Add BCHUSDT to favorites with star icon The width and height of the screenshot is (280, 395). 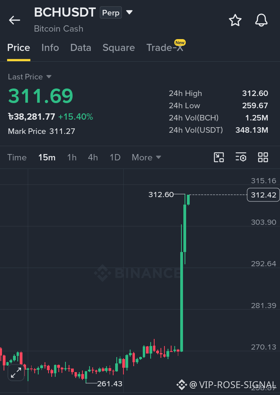pyautogui.click(x=235, y=20)
